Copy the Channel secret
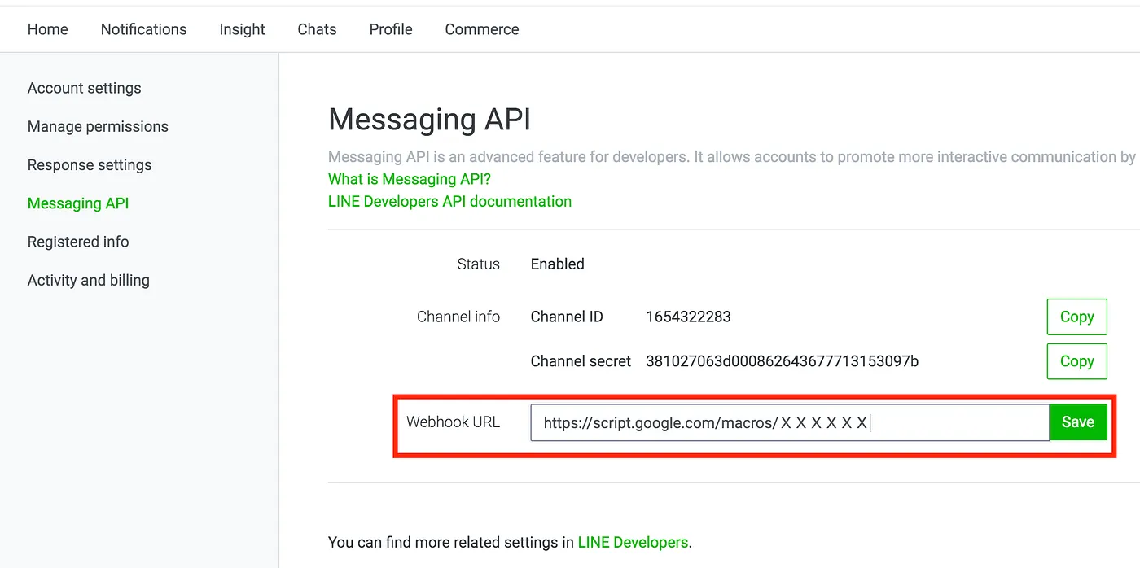Image resolution: width=1140 pixels, height=568 pixels. pyautogui.click(x=1076, y=361)
